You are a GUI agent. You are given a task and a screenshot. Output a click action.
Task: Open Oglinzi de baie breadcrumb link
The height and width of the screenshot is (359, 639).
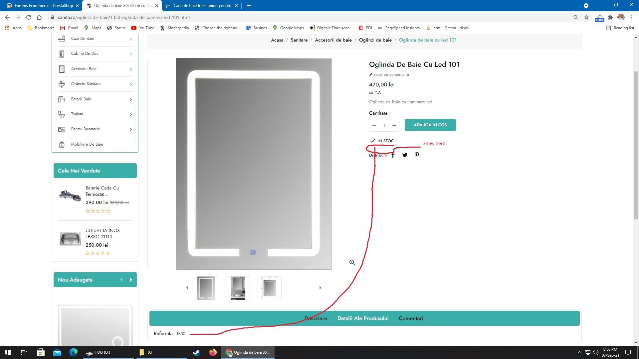pyautogui.click(x=375, y=40)
